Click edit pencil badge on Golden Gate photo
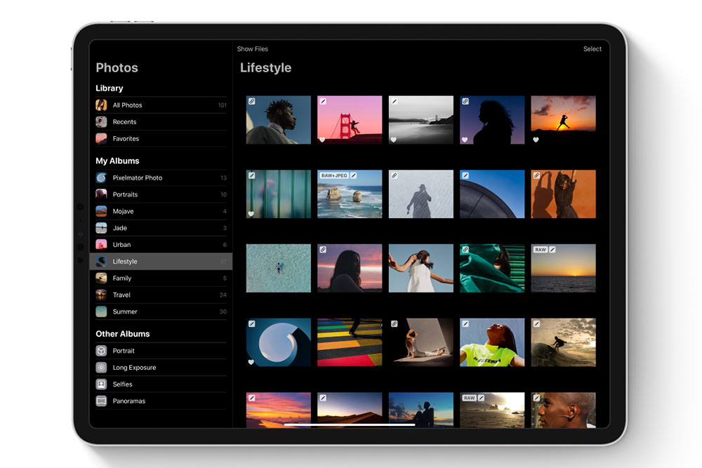702x468 pixels. click(323, 102)
